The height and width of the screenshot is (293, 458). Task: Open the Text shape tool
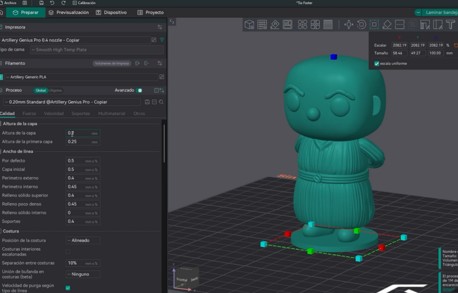coord(450,25)
